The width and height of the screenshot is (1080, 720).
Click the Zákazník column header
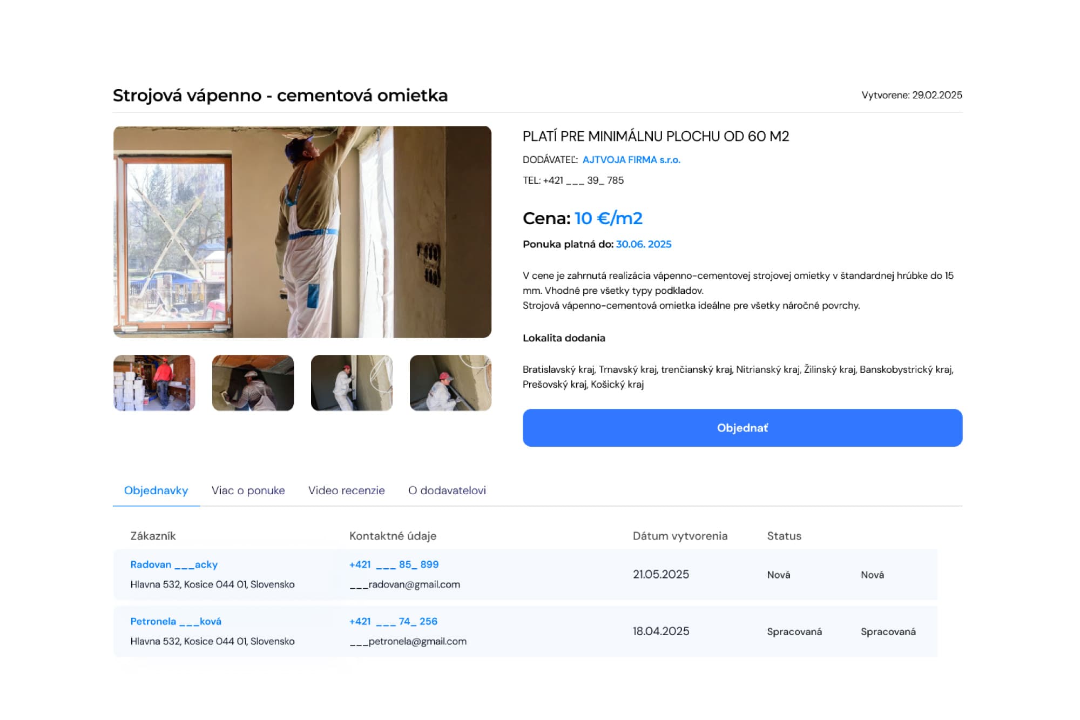[153, 536]
